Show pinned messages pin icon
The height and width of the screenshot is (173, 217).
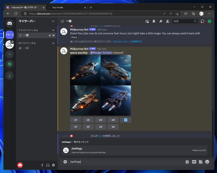[161, 21]
